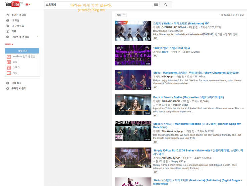The width and height of the screenshot is (247, 186).
Task: Click the YouTube 인기 동영상 channel icon
Action: click(9, 56)
